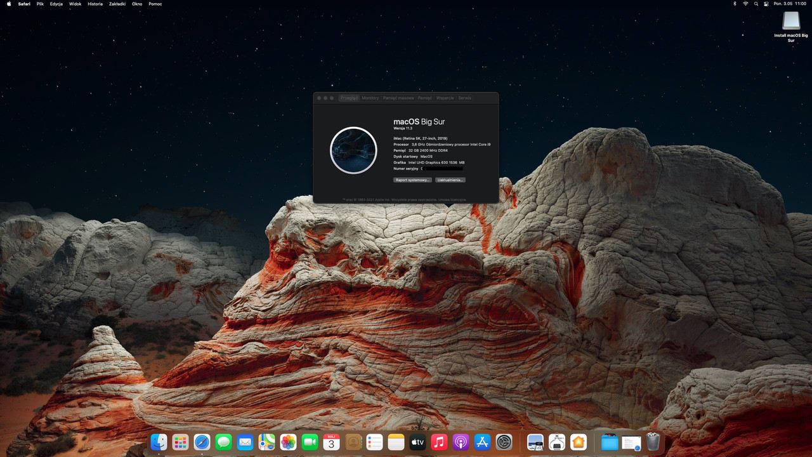Open Calendar showing MAJ 3

[x=331, y=442]
